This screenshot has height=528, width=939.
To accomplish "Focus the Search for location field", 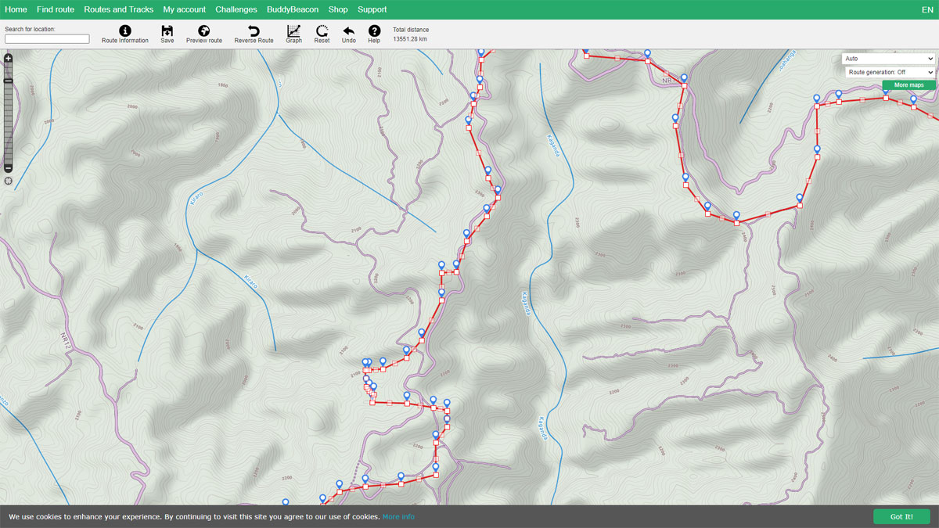I will coord(47,39).
